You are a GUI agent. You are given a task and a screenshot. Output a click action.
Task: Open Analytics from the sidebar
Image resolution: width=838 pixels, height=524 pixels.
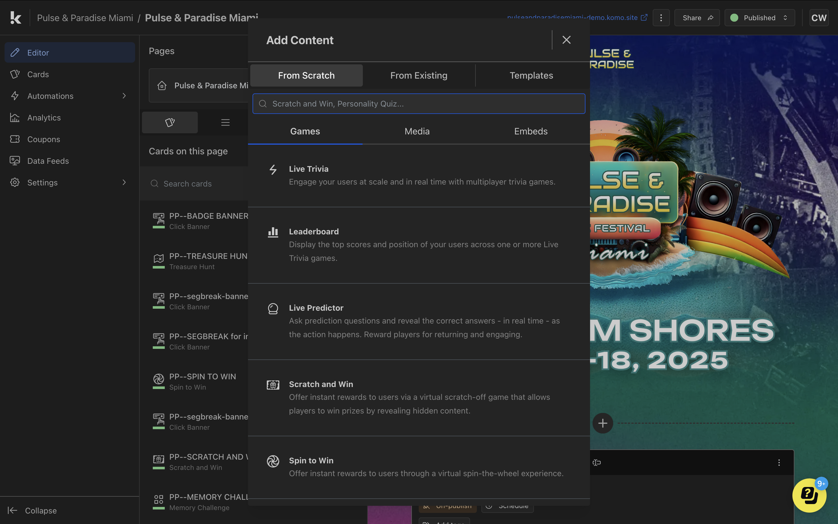point(44,118)
